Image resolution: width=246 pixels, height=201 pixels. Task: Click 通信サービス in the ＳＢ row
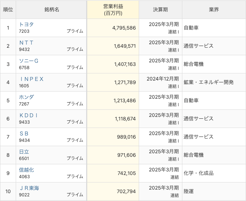tap(198, 137)
